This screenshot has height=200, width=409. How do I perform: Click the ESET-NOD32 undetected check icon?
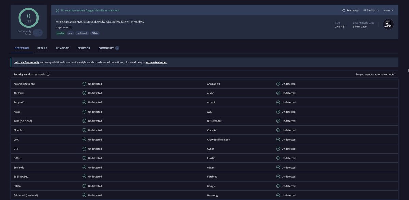[x=84, y=176]
